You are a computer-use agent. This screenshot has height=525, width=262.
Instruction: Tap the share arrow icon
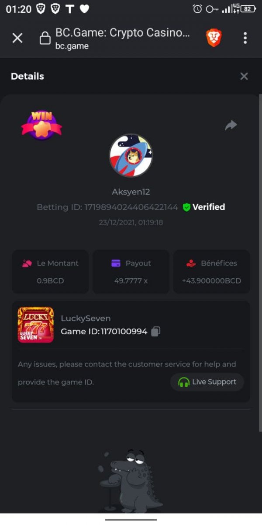click(x=231, y=126)
